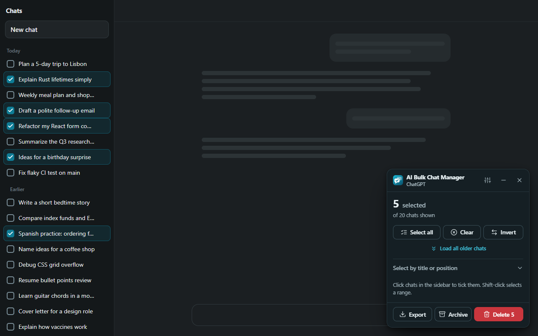The height and width of the screenshot is (336, 538).
Task: Click the message input box at the bottom
Action: (x=289, y=315)
